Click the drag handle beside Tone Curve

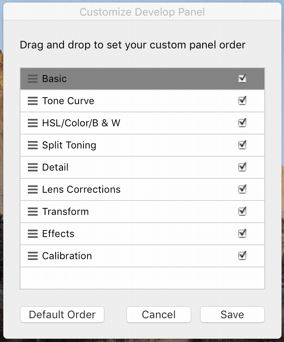point(33,101)
